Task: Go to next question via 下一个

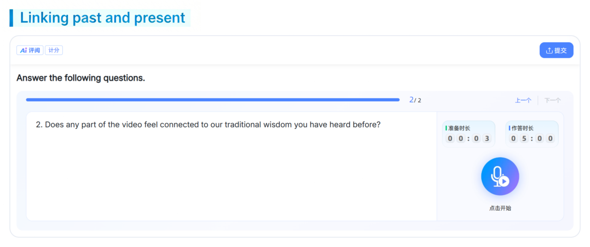Action: point(552,100)
